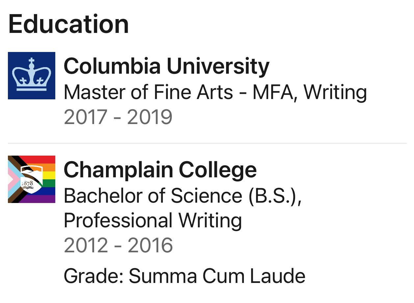Viewport: 414px width, 303px height.
Task: Click the "Grade:" label
Action: pyautogui.click(x=93, y=276)
